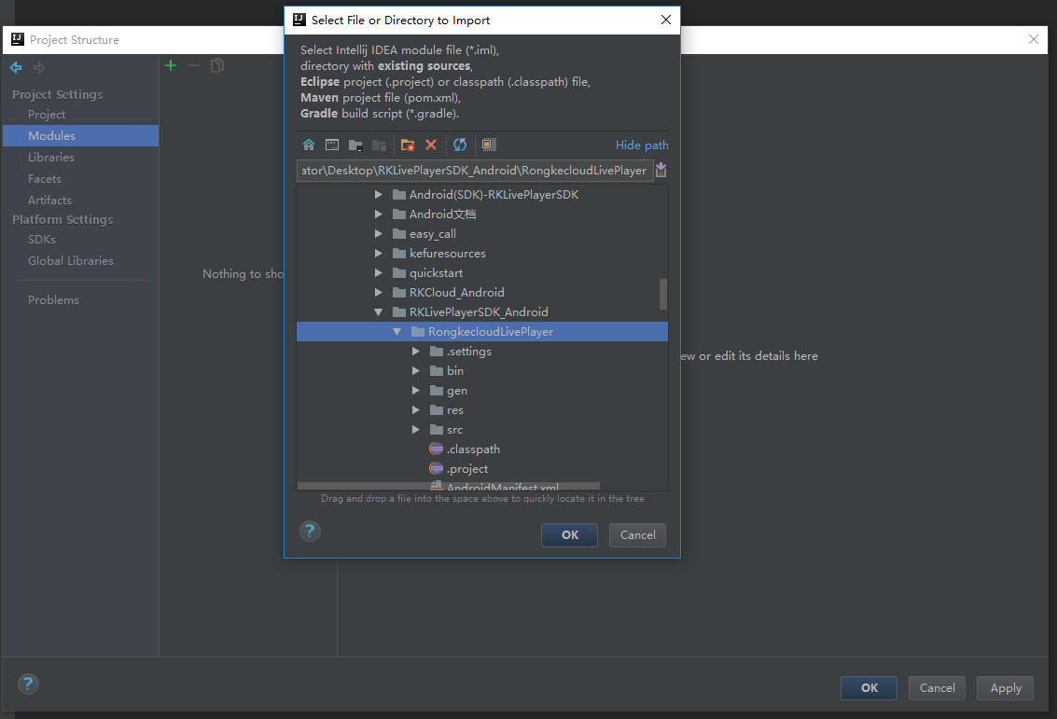The height and width of the screenshot is (719, 1057).
Task: Click the desktop directory icon
Action: [332, 145]
